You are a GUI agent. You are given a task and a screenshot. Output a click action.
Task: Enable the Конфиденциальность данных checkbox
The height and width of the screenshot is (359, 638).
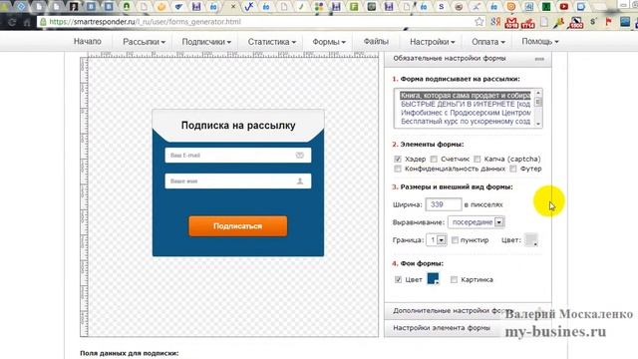click(x=398, y=169)
